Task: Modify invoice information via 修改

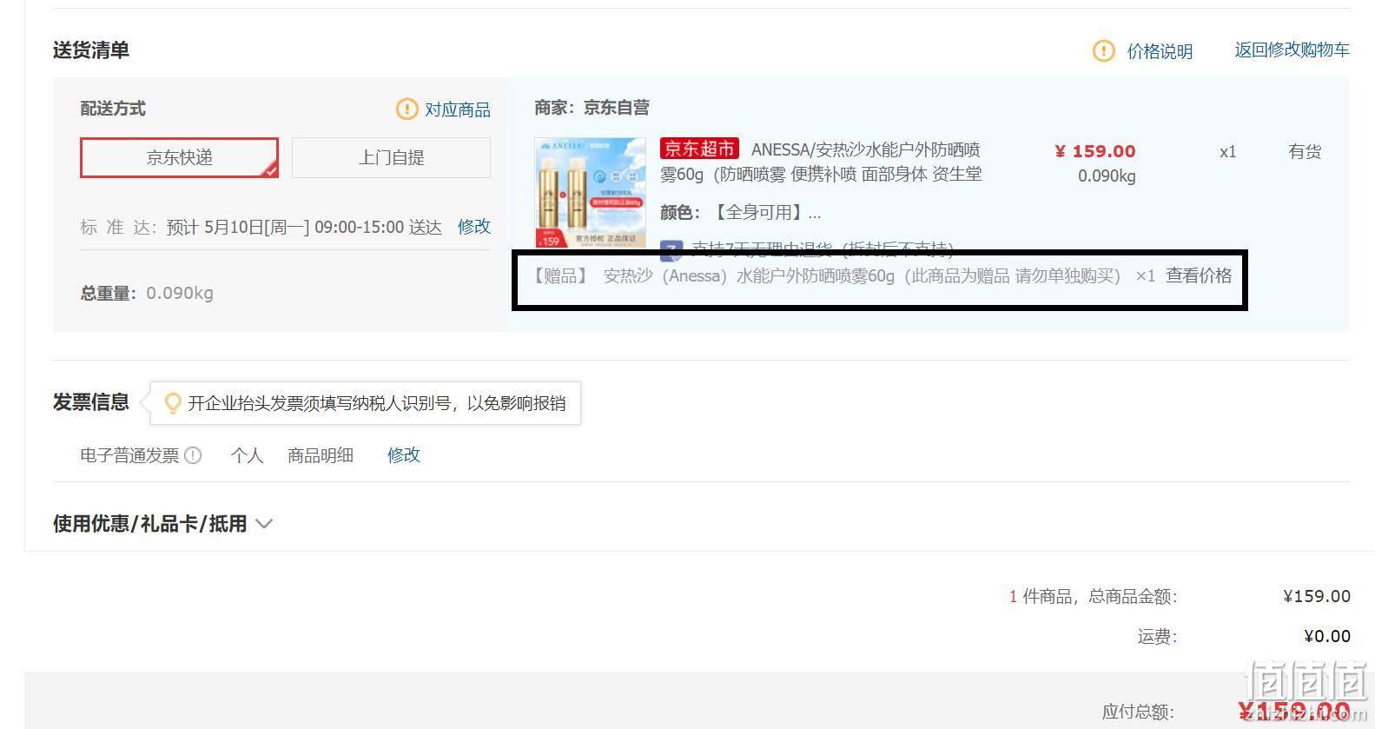Action: pyautogui.click(x=404, y=455)
